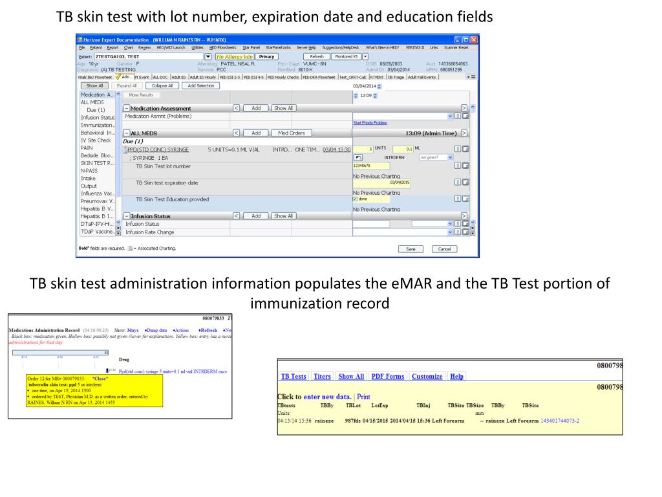Open the Chart menu
662x497 pixels.
click(127, 47)
